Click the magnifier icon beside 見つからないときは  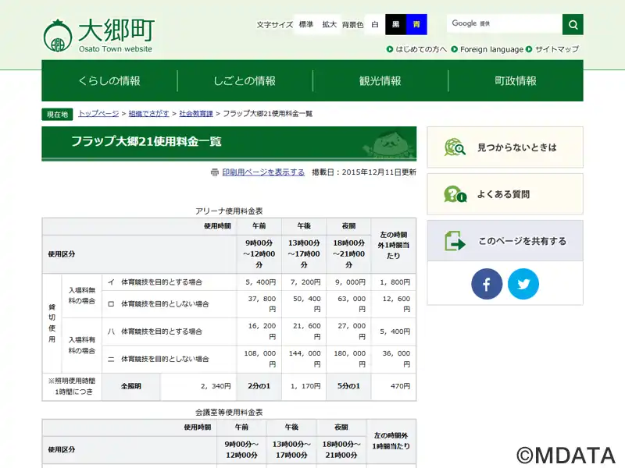coord(455,147)
